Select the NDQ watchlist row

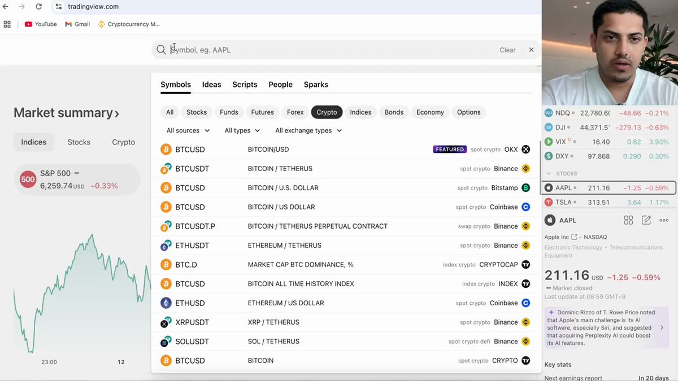609,113
